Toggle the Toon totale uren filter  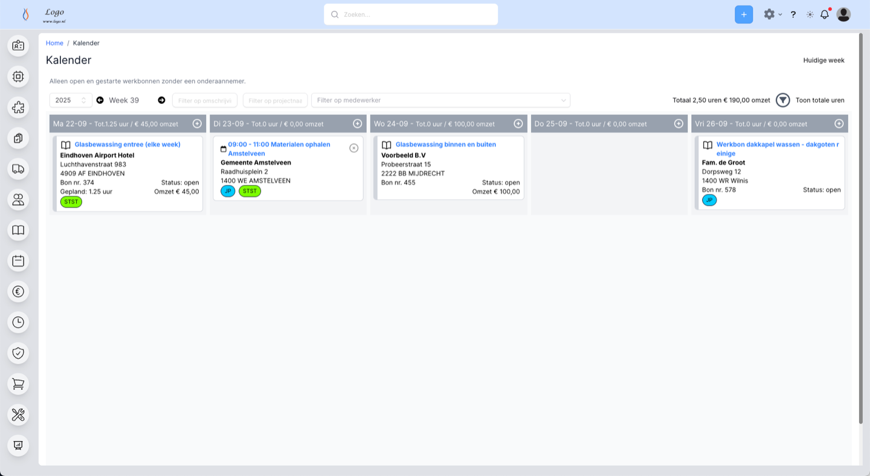783,100
